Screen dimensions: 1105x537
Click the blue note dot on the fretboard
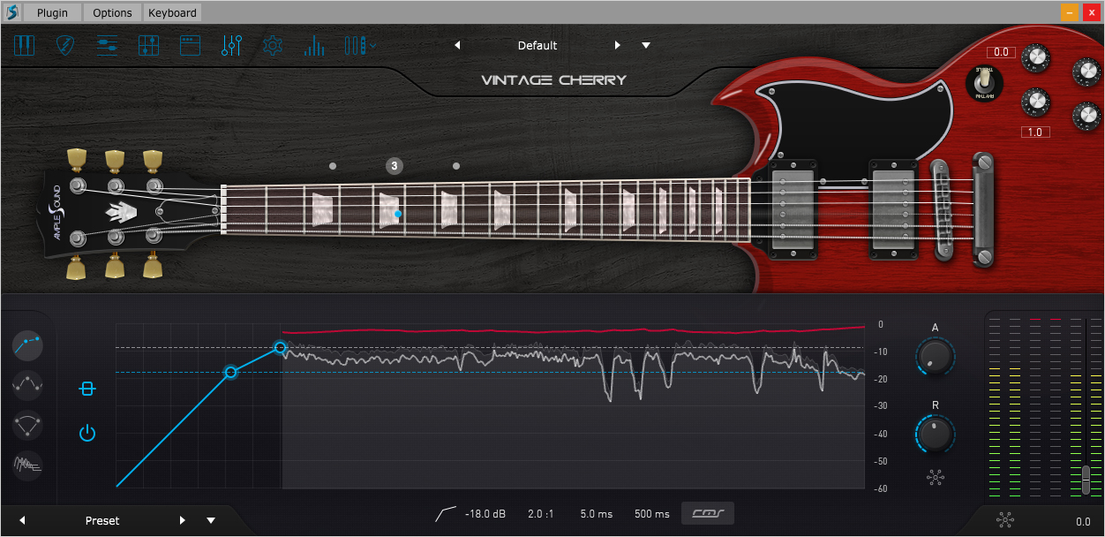(x=398, y=214)
